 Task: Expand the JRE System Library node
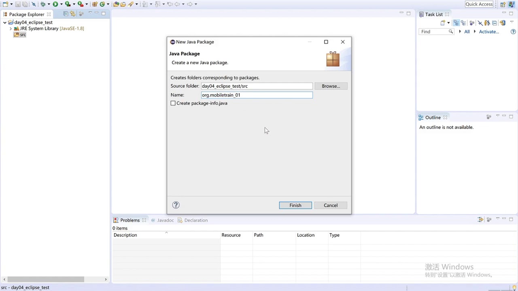[x=11, y=29]
